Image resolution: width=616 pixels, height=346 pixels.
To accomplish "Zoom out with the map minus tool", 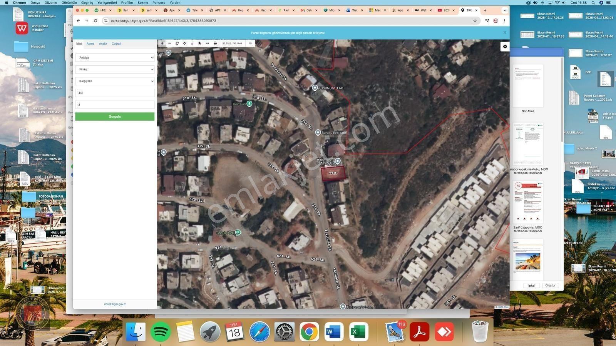I will pos(170,43).
